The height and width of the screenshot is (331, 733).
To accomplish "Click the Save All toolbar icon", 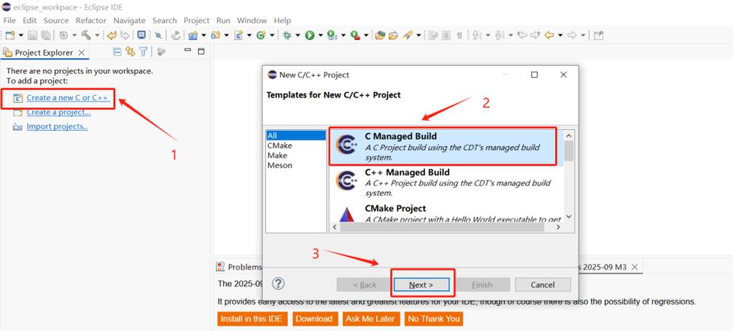I will pos(45,35).
